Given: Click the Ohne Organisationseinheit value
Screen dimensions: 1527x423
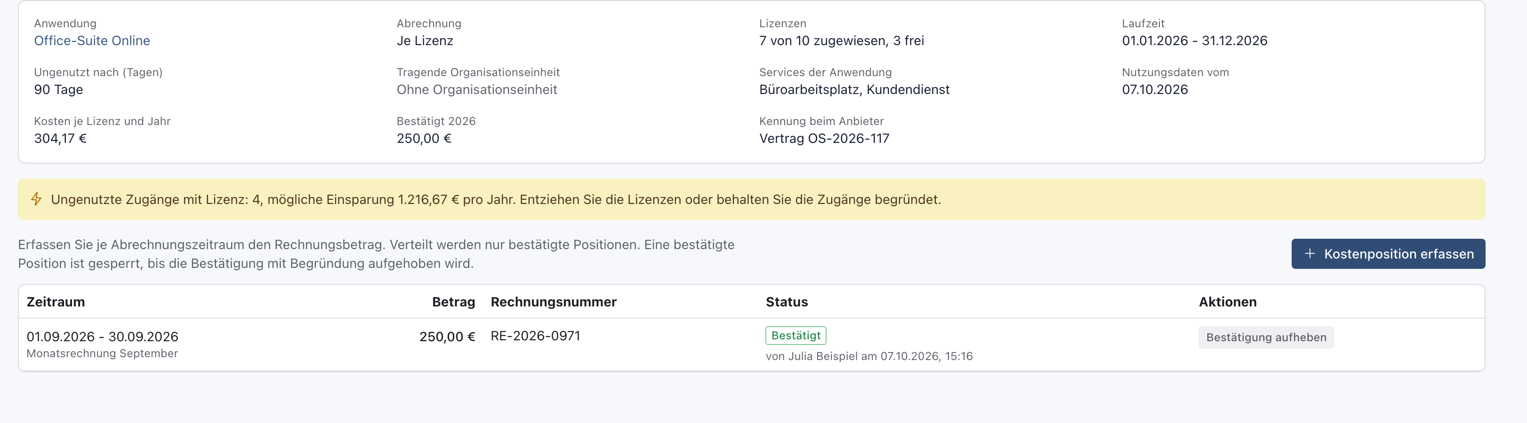Looking at the screenshot, I should 476,90.
